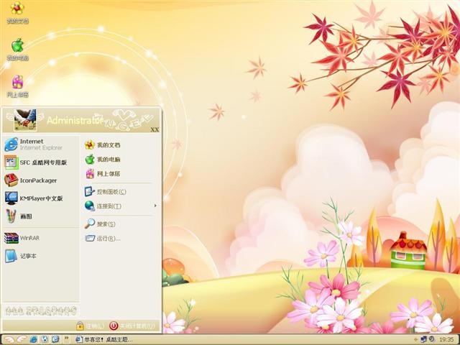Click the Administrator user picture thumbnail
The width and height of the screenshot is (460, 345).
pos(25,120)
